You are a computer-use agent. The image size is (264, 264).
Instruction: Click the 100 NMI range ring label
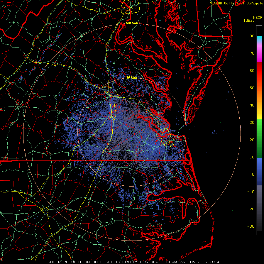click(x=132, y=23)
